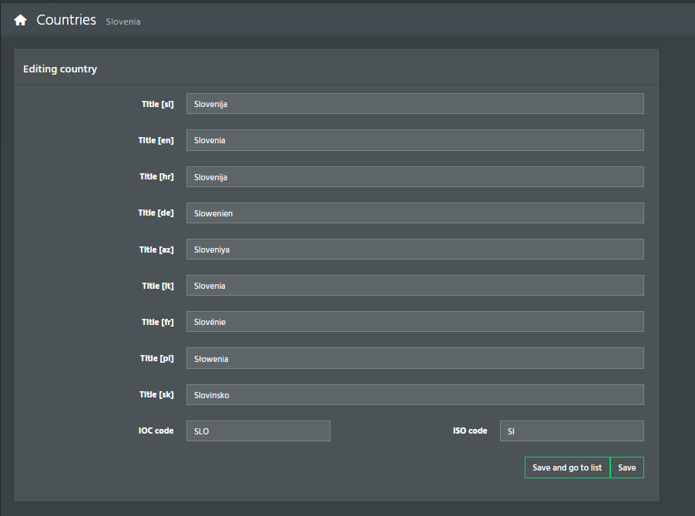Click the Save and go to list button

(567, 467)
